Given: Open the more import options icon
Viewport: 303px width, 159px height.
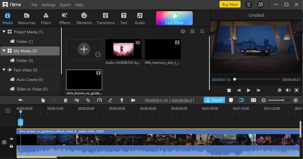Looking at the screenshot, I should coord(98,54).
